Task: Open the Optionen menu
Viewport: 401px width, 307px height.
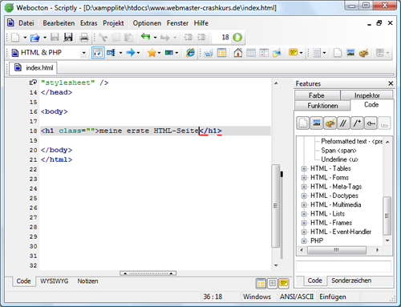Action: coord(147,23)
